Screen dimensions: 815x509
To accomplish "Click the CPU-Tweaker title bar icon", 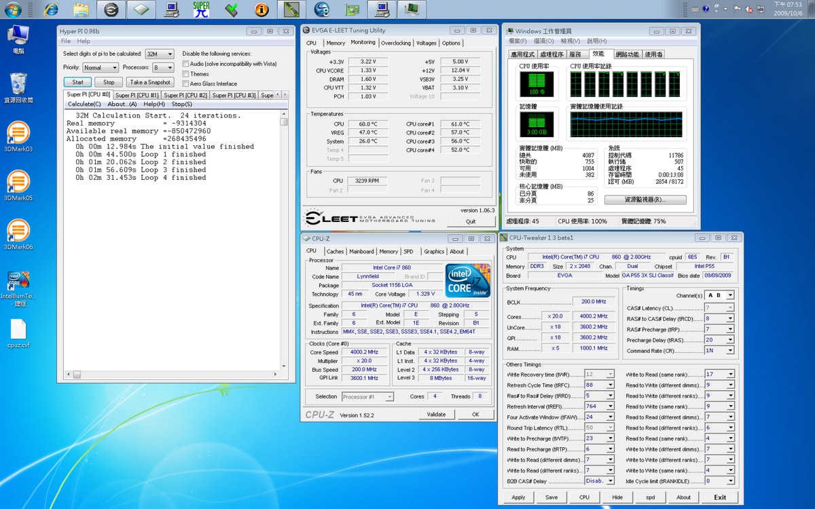I will [x=505, y=238].
